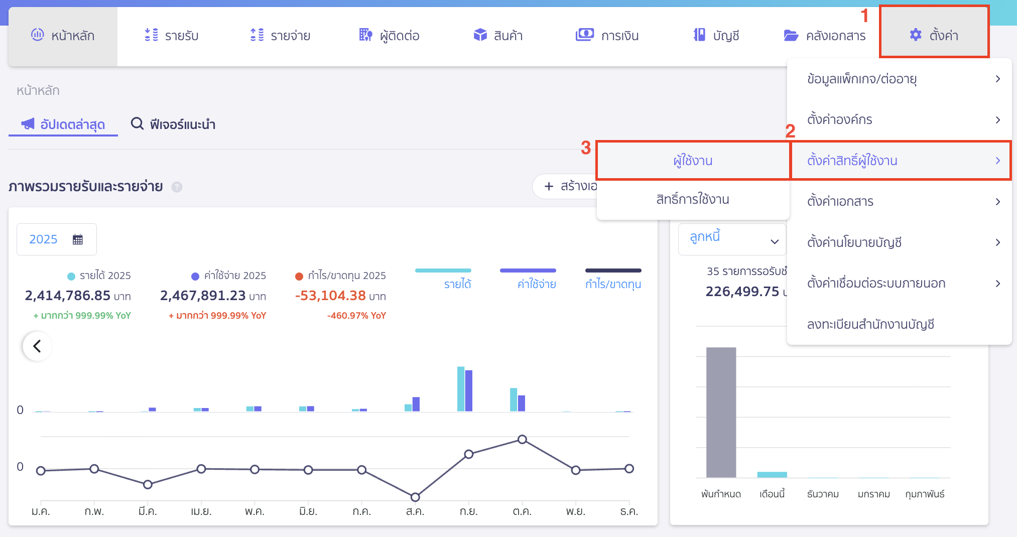
Task: Click the left arrow to scroll the chart
Action: 36,346
